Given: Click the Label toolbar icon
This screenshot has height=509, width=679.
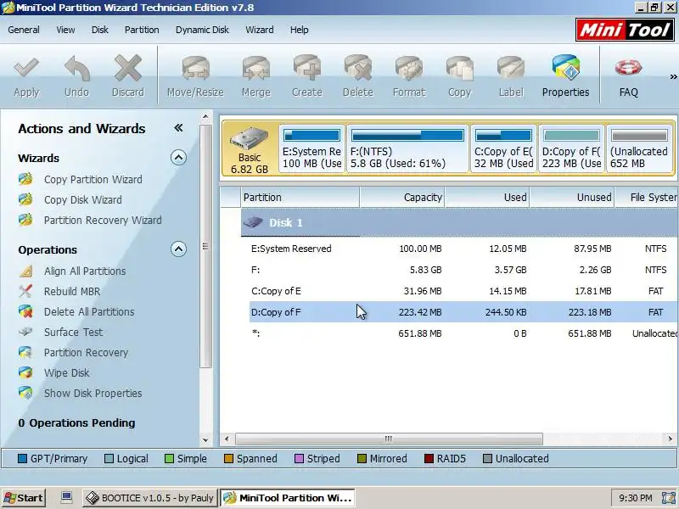Looking at the screenshot, I should coord(511,68).
